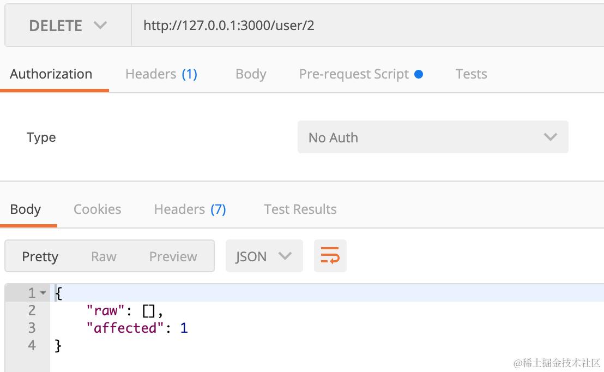
Task: Open the request Headers (1) tab
Action: click(161, 74)
